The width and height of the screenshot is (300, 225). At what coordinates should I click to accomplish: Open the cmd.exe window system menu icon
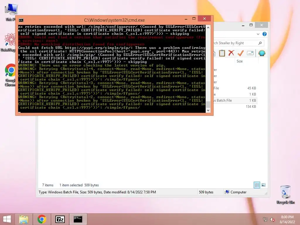coord(21,20)
